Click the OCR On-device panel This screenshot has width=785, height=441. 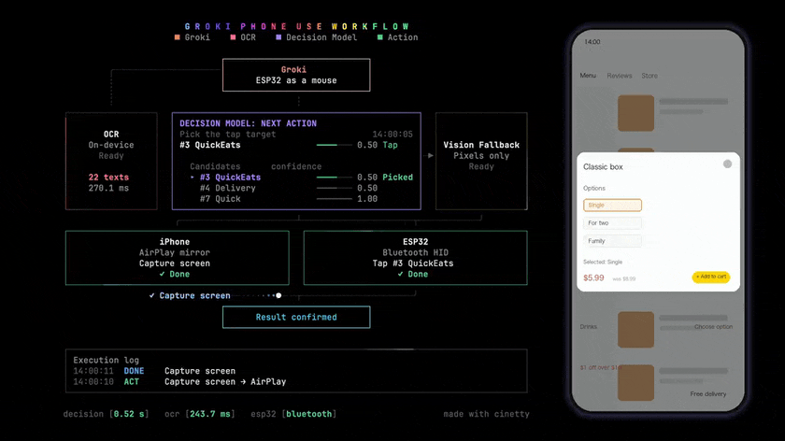point(111,162)
